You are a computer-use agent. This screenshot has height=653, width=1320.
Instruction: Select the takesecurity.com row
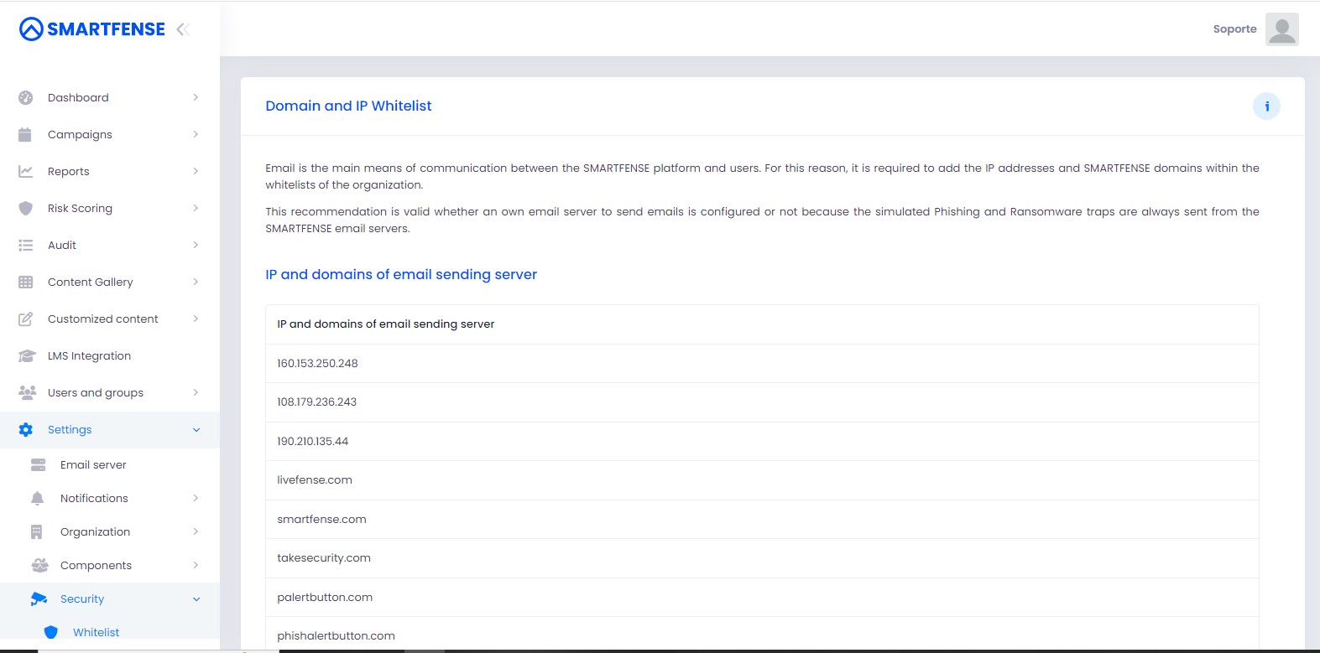point(762,558)
